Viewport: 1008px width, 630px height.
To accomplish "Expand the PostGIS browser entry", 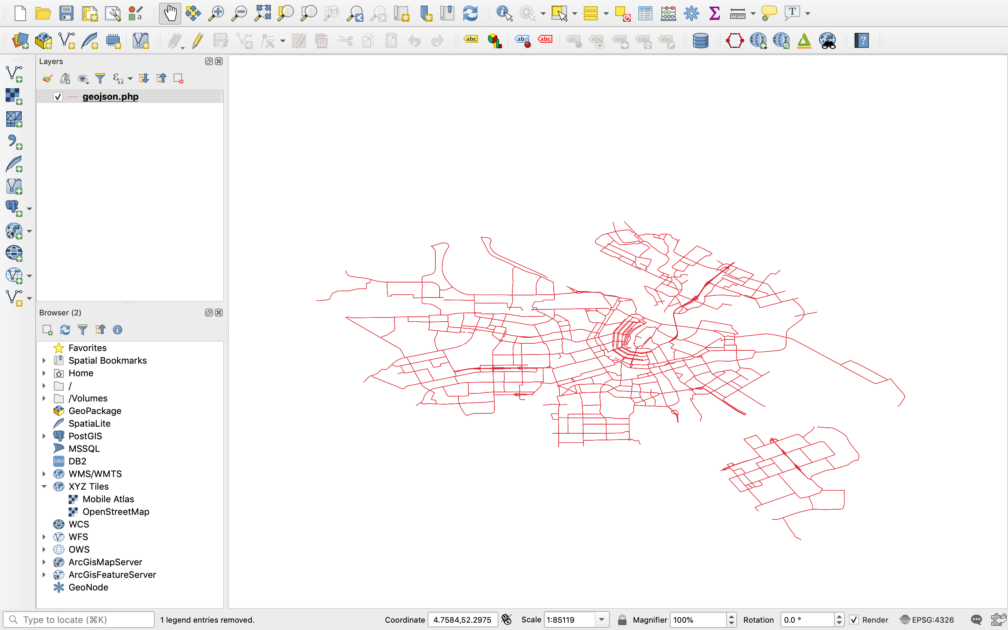I will pos(44,436).
